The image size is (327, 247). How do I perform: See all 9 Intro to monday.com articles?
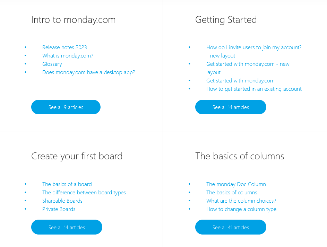pyautogui.click(x=66, y=107)
